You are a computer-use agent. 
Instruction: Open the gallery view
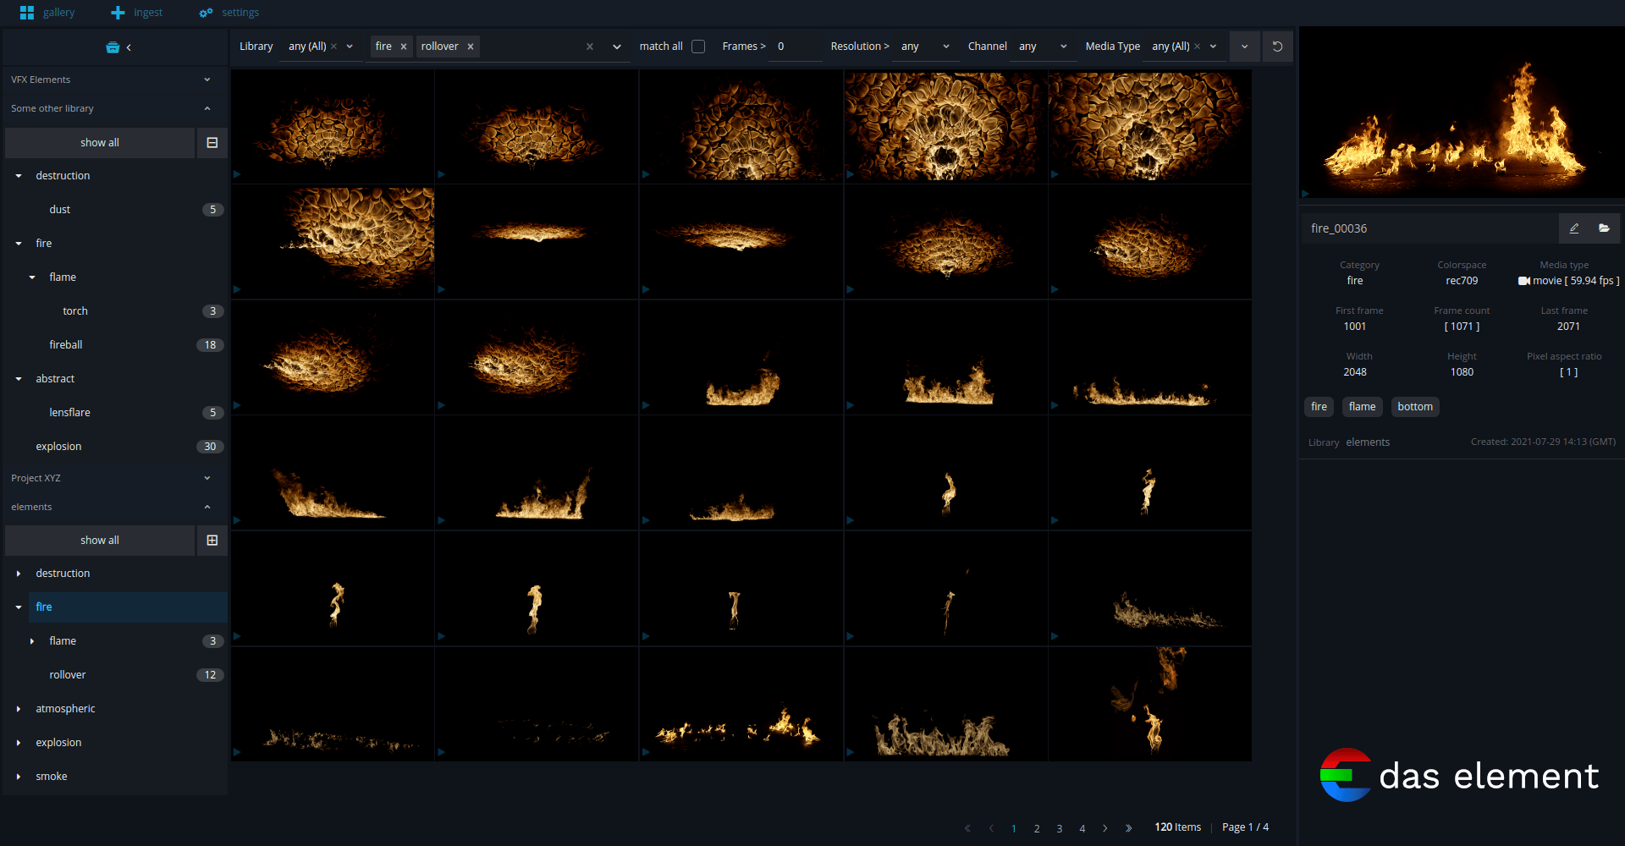tap(47, 12)
